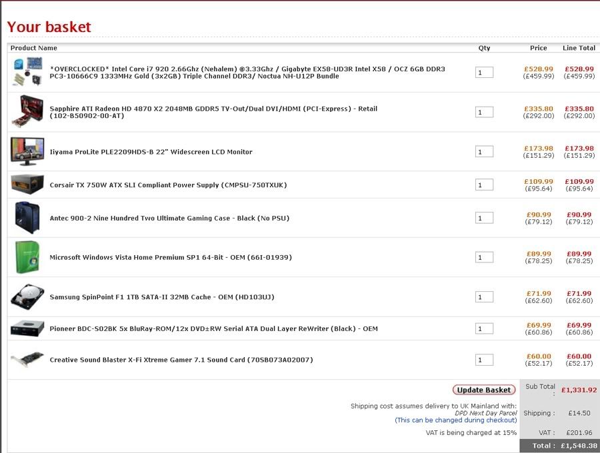Click the Corsair TX 750W power supply image
This screenshot has height=453, width=600.
coord(27,185)
